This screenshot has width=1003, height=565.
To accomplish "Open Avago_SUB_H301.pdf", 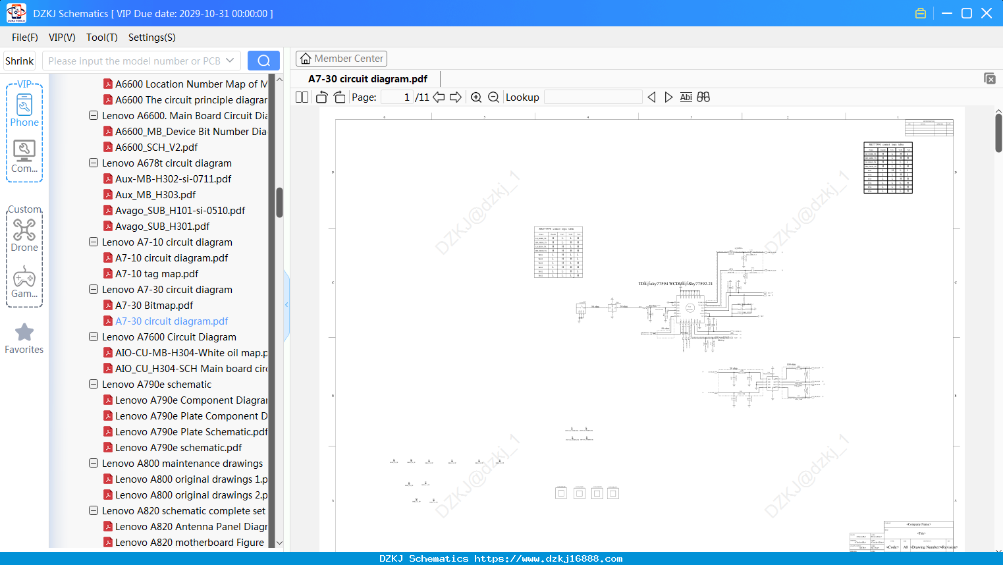I will (x=162, y=226).
